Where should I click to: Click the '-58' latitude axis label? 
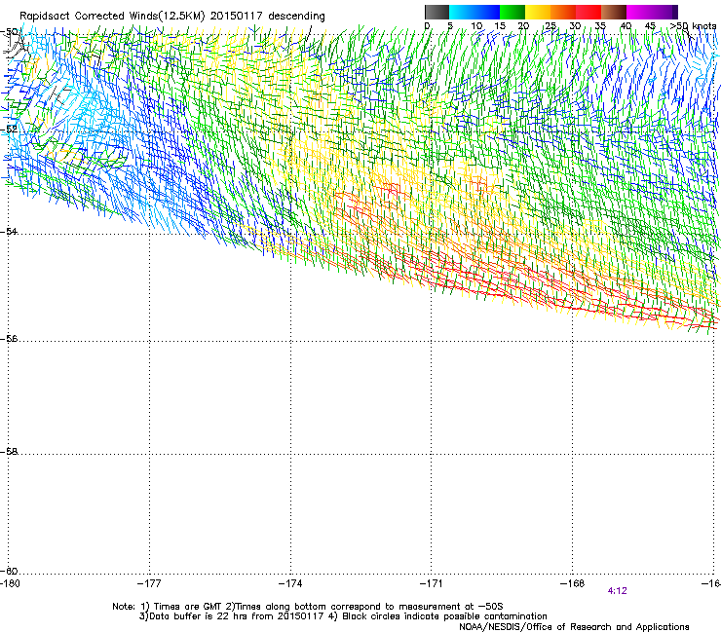[x=9, y=452]
